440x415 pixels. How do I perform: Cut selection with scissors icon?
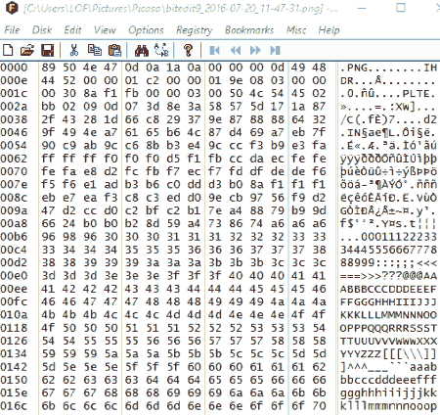pos(74,50)
